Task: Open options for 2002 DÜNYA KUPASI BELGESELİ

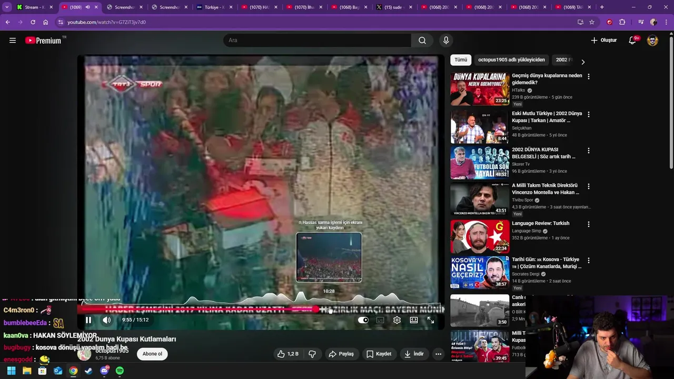Action: pos(589,151)
